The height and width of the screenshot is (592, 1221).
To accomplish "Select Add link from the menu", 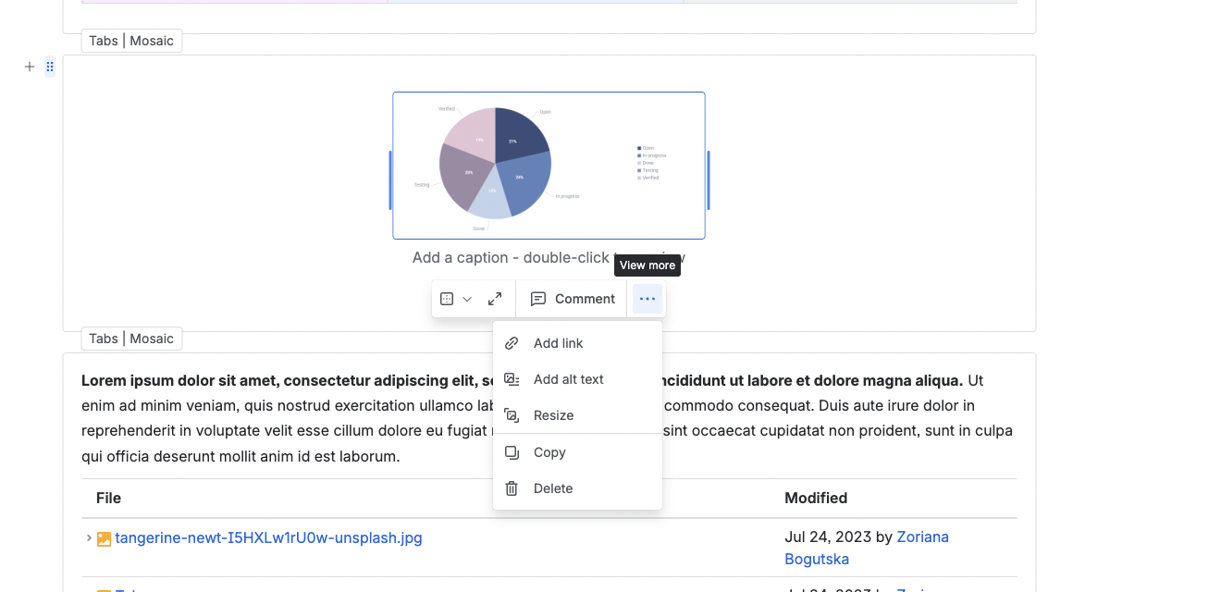I will click(577, 343).
